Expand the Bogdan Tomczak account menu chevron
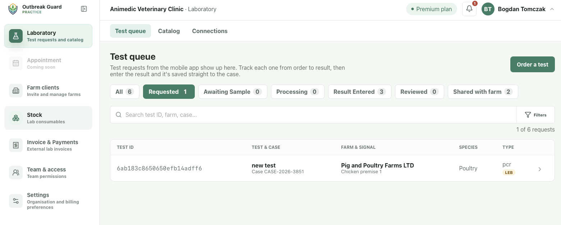 tap(552, 9)
